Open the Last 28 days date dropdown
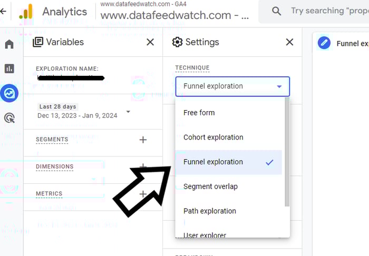Screen dimensions: 369x256 click(x=128, y=112)
